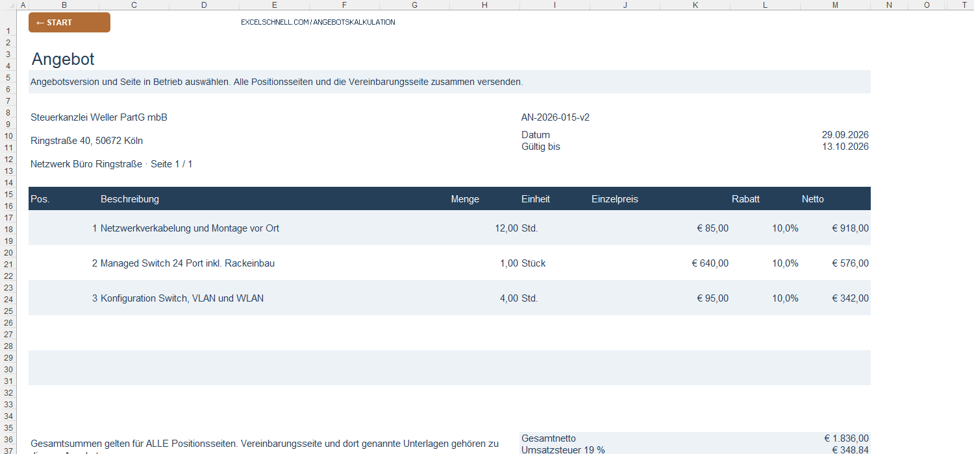Screen dimensions: 974x454
Task: Select the Angebot title cell
Action: 63,59
